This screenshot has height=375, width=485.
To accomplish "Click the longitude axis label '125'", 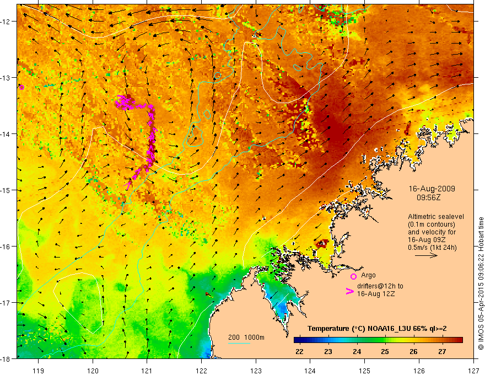I will [x=364, y=371].
